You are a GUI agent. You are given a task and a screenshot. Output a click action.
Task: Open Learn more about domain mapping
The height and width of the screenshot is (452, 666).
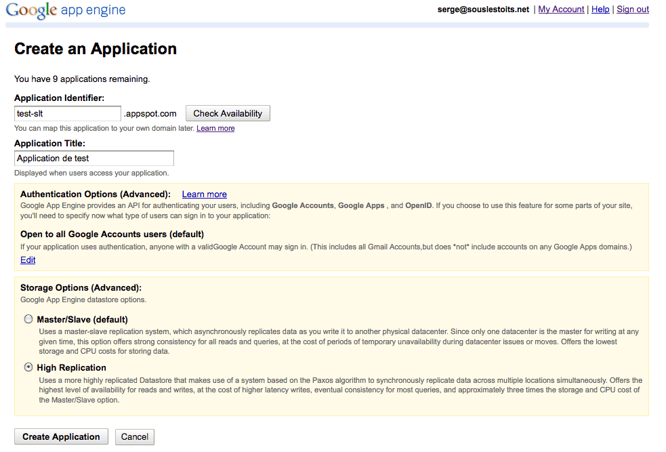pyautogui.click(x=215, y=128)
